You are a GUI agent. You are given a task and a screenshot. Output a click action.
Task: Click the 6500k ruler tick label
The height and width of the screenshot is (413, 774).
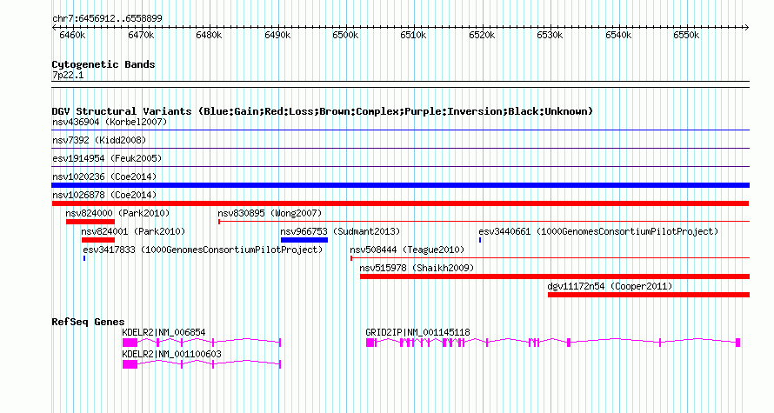[x=345, y=35]
